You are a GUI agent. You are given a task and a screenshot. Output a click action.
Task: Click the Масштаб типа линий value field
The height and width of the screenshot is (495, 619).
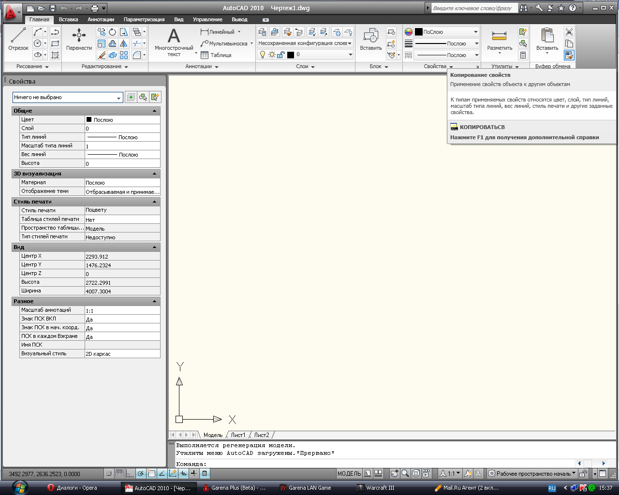(122, 146)
